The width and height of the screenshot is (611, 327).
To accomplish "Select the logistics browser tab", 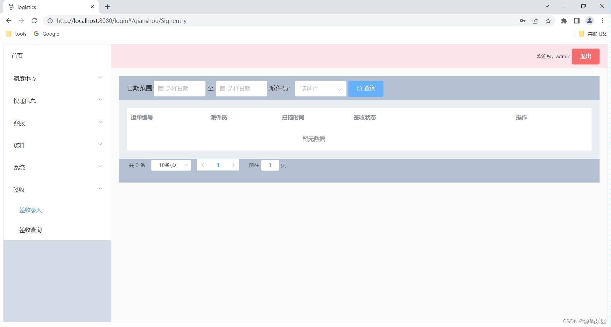I will pyautogui.click(x=51, y=7).
